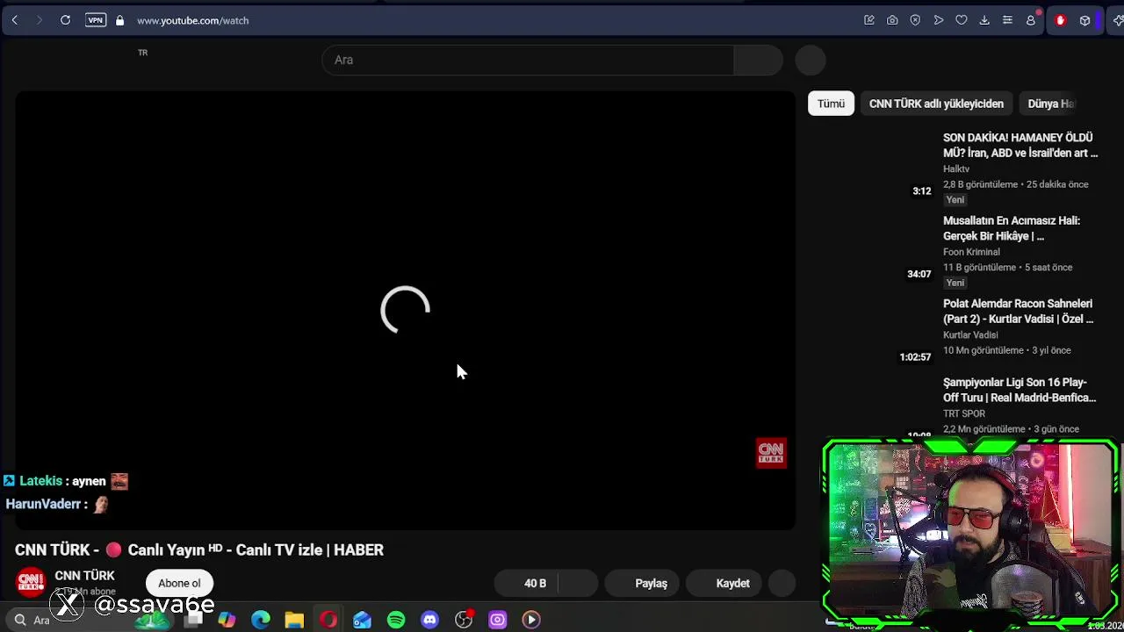Open File Explorer from the taskbar

(x=294, y=620)
